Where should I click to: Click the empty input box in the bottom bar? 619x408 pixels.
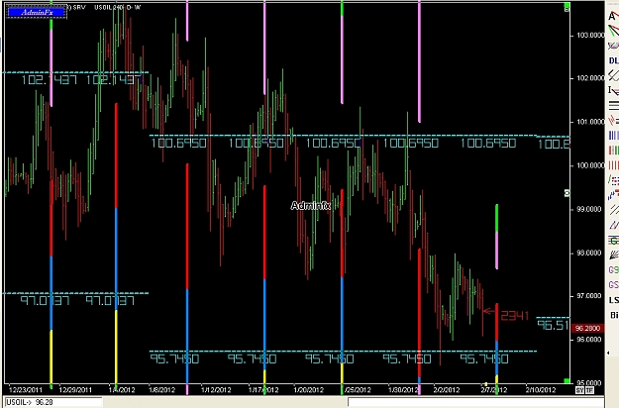click(x=475, y=402)
